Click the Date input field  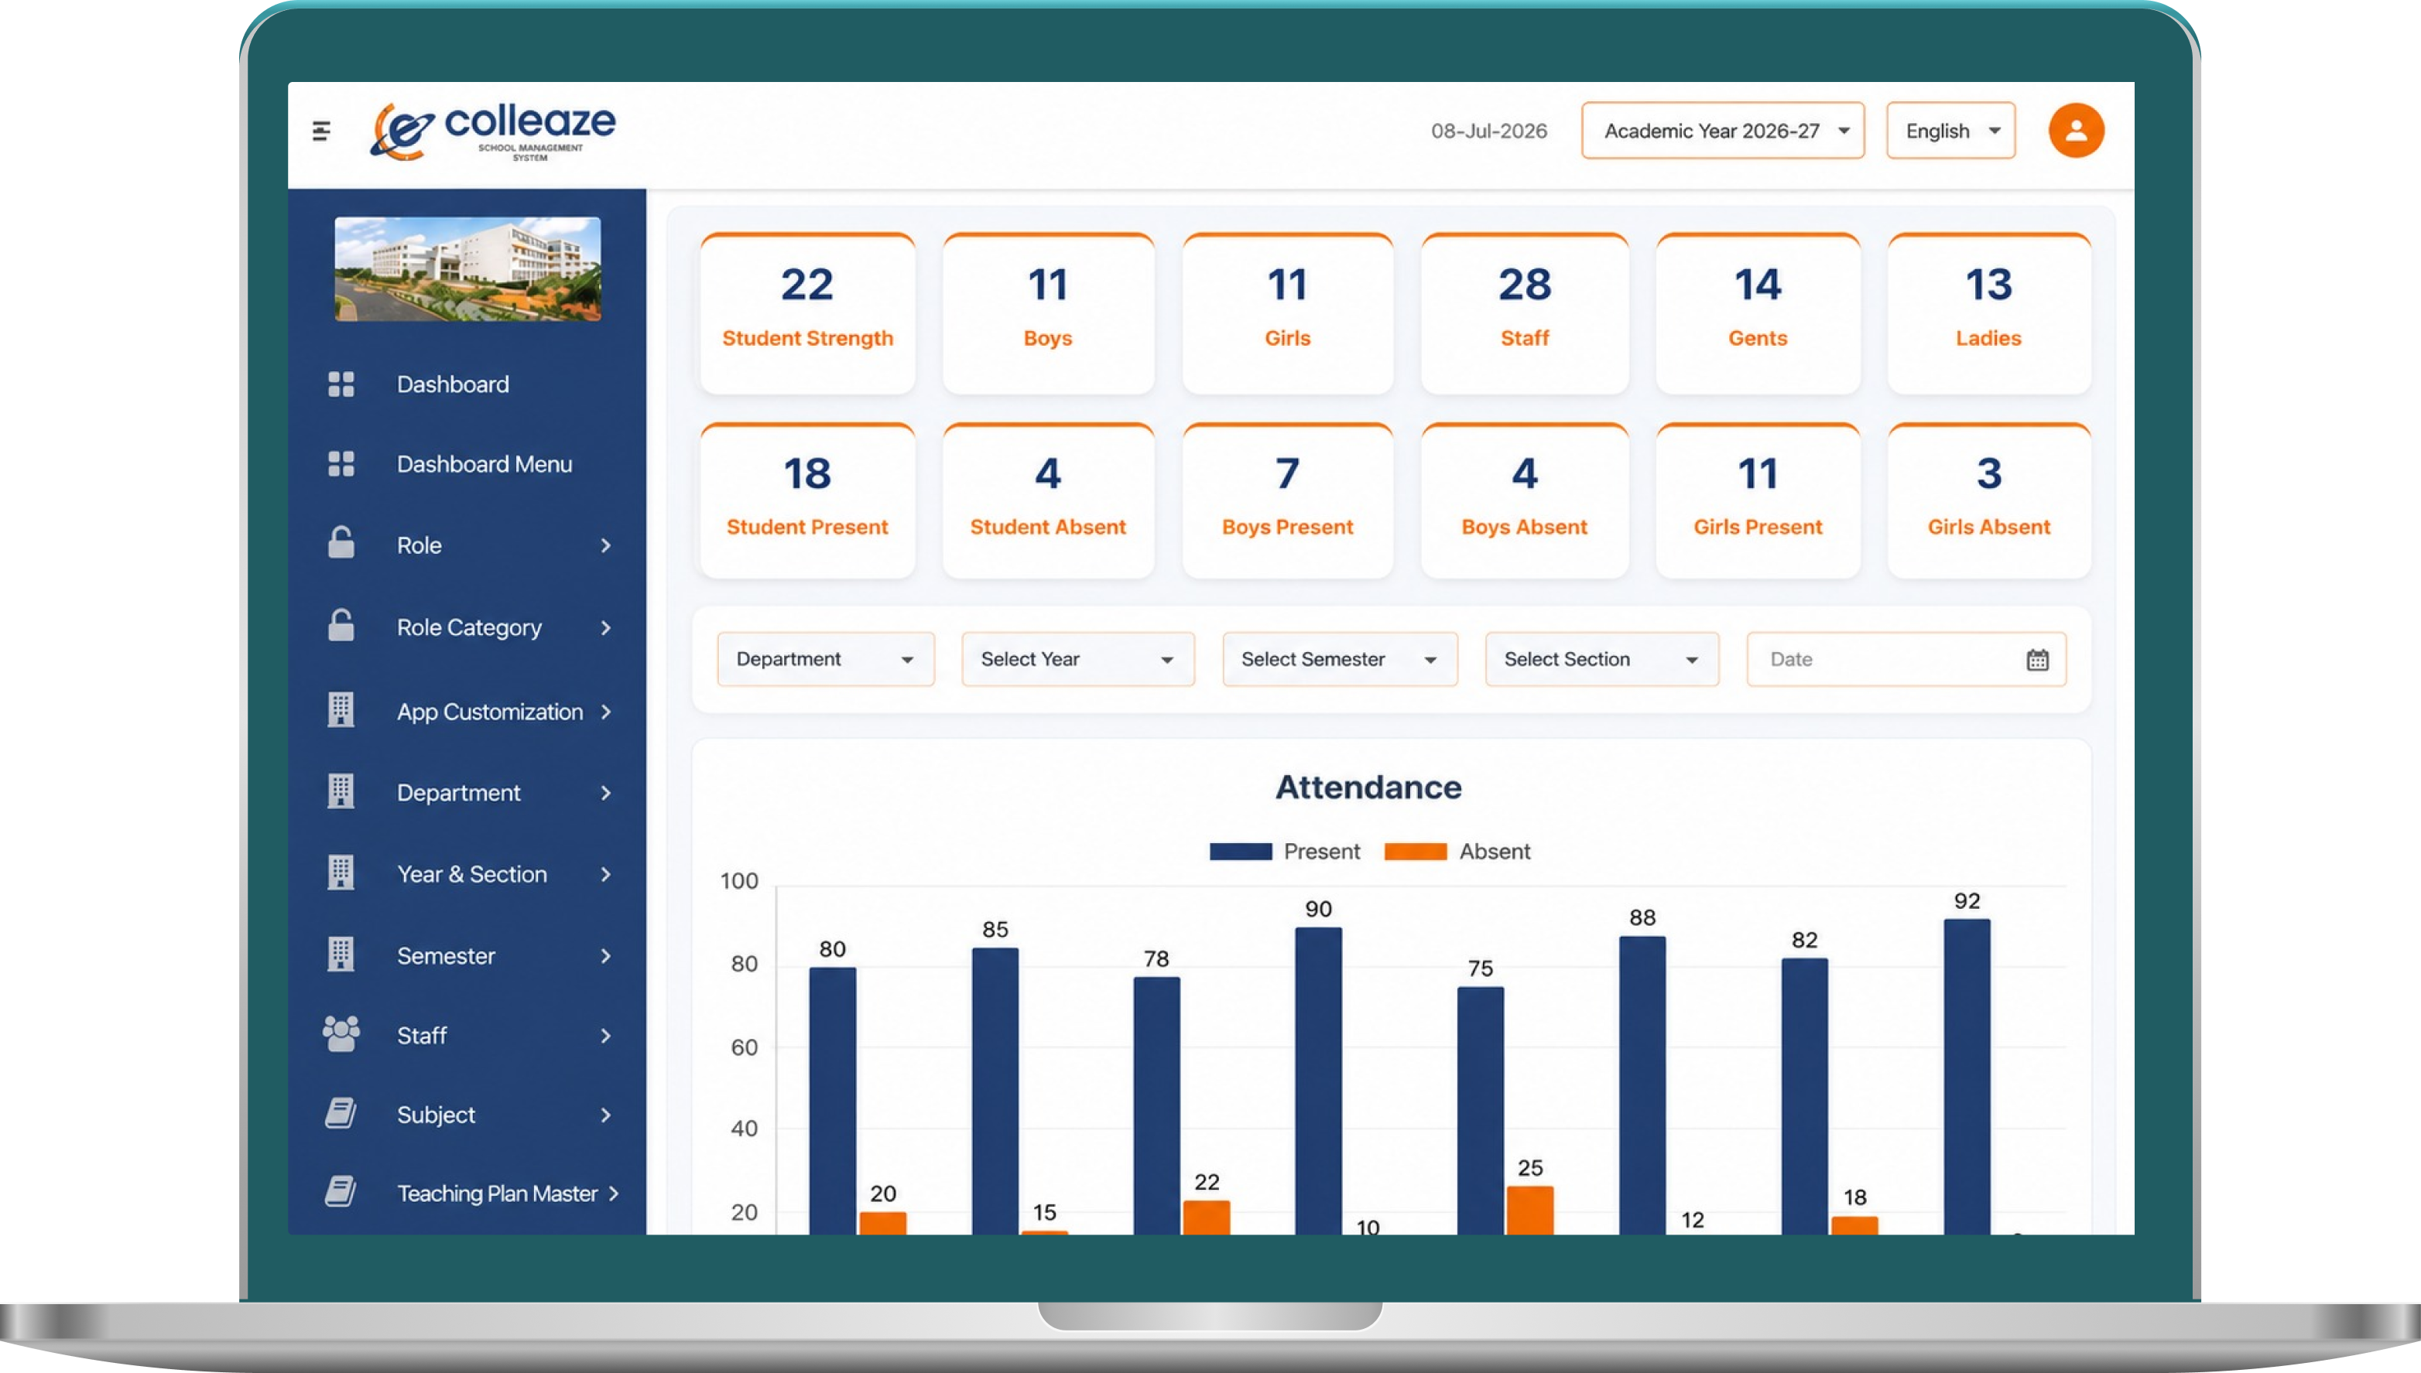click(x=1906, y=659)
